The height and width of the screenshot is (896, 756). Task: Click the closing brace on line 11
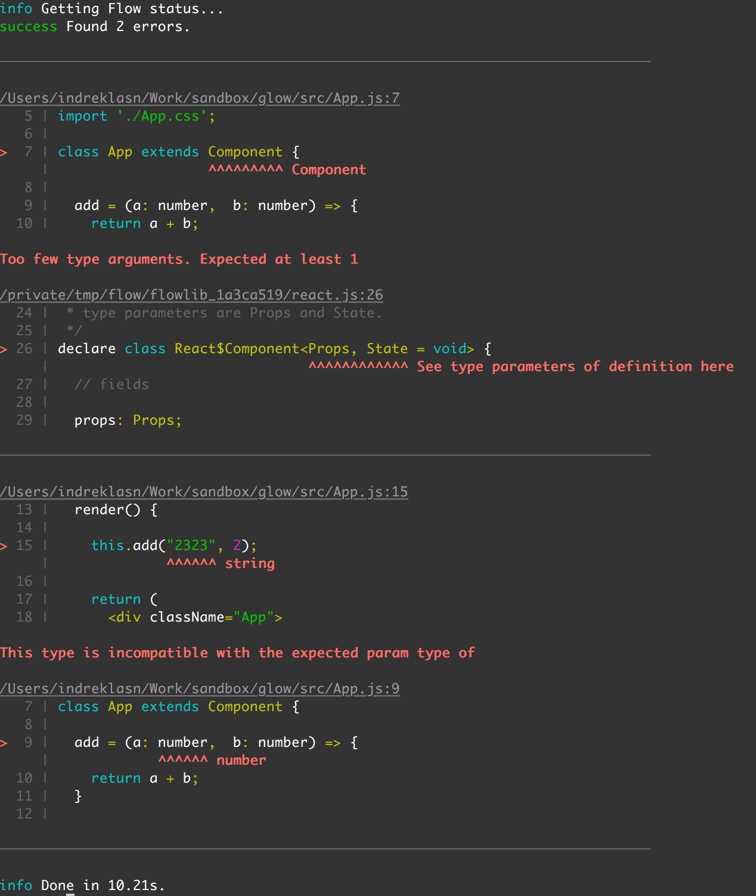78,796
